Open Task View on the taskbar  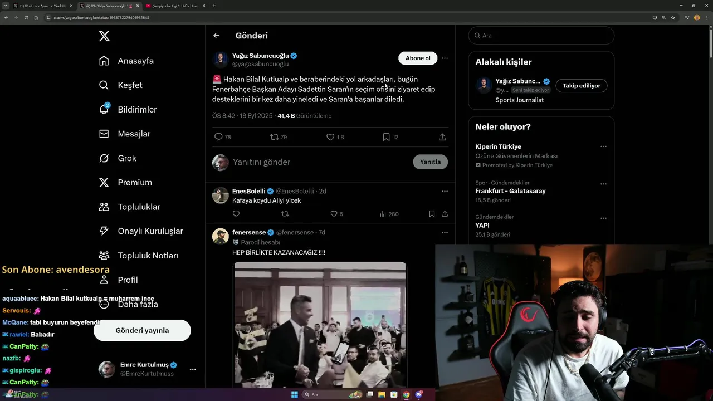370,395
